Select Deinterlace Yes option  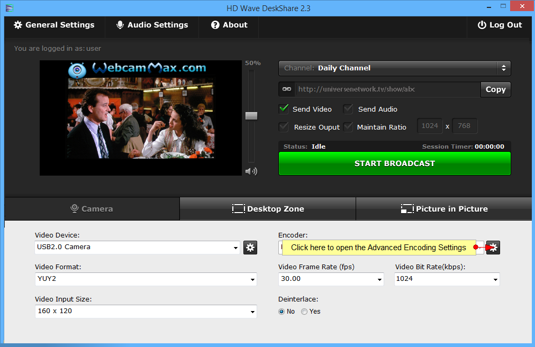(304, 312)
